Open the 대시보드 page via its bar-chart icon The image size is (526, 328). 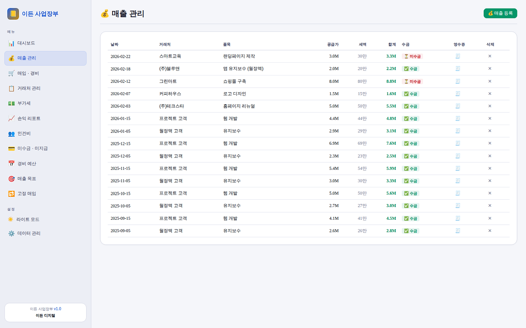click(12, 43)
